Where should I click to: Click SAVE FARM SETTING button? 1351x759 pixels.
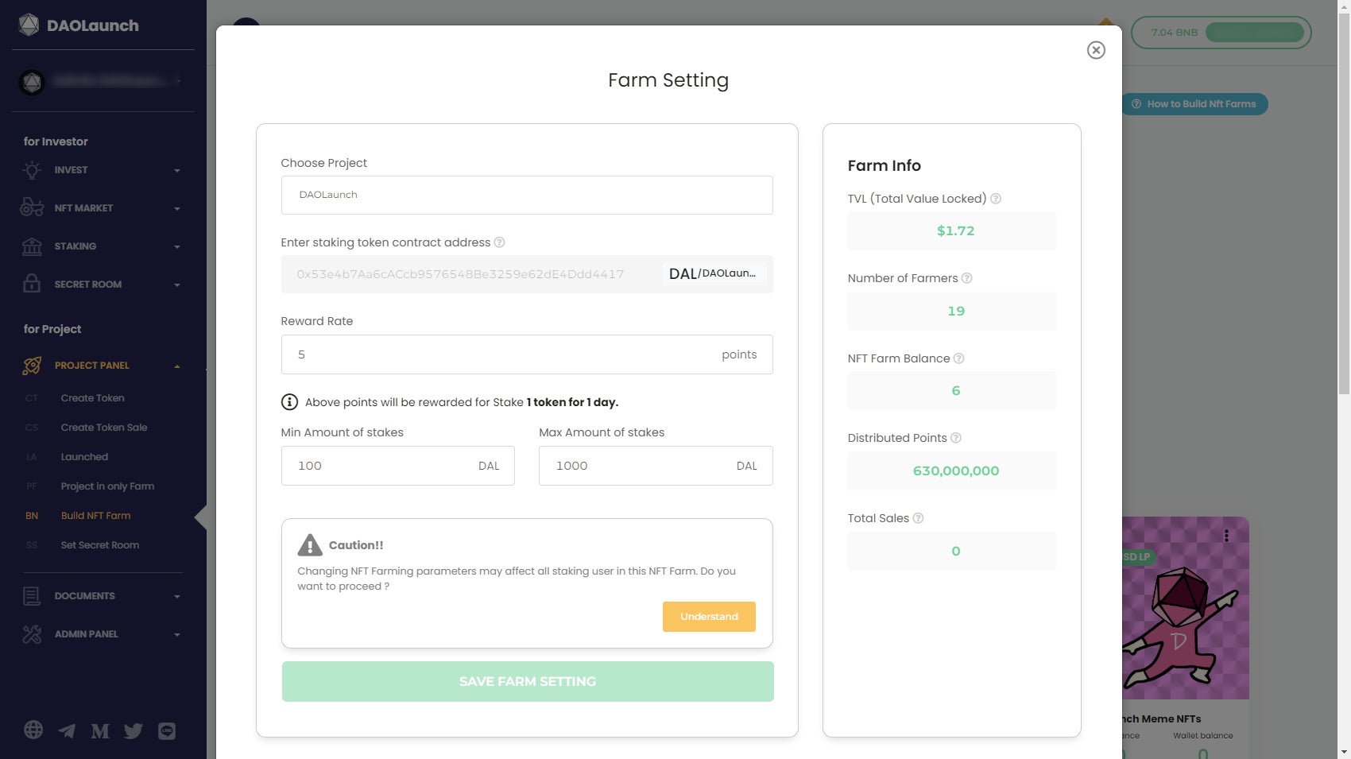click(x=528, y=682)
